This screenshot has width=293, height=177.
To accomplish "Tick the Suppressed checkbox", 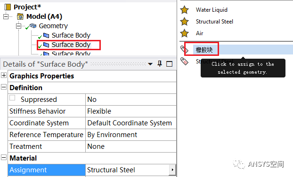I will tap(12, 98).
